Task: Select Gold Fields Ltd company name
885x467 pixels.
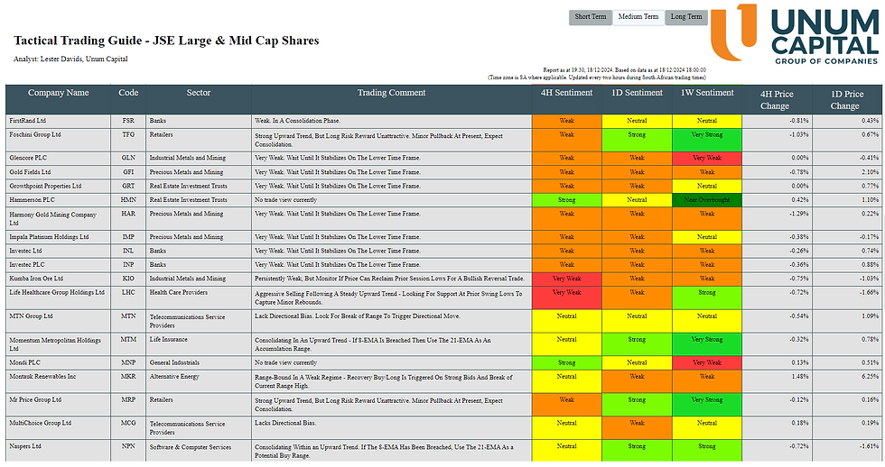Action: pos(30,172)
